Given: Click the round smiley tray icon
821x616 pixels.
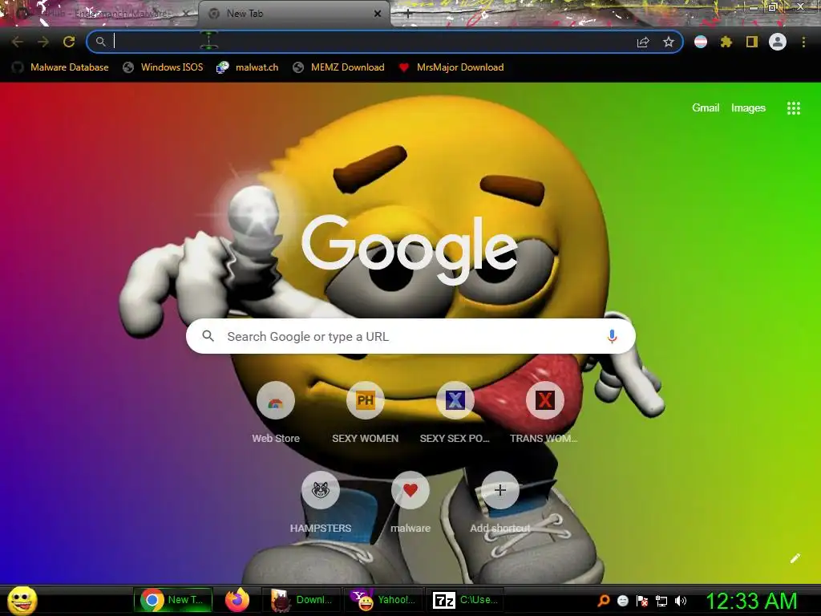Looking at the screenshot, I should pyautogui.click(x=622, y=601).
